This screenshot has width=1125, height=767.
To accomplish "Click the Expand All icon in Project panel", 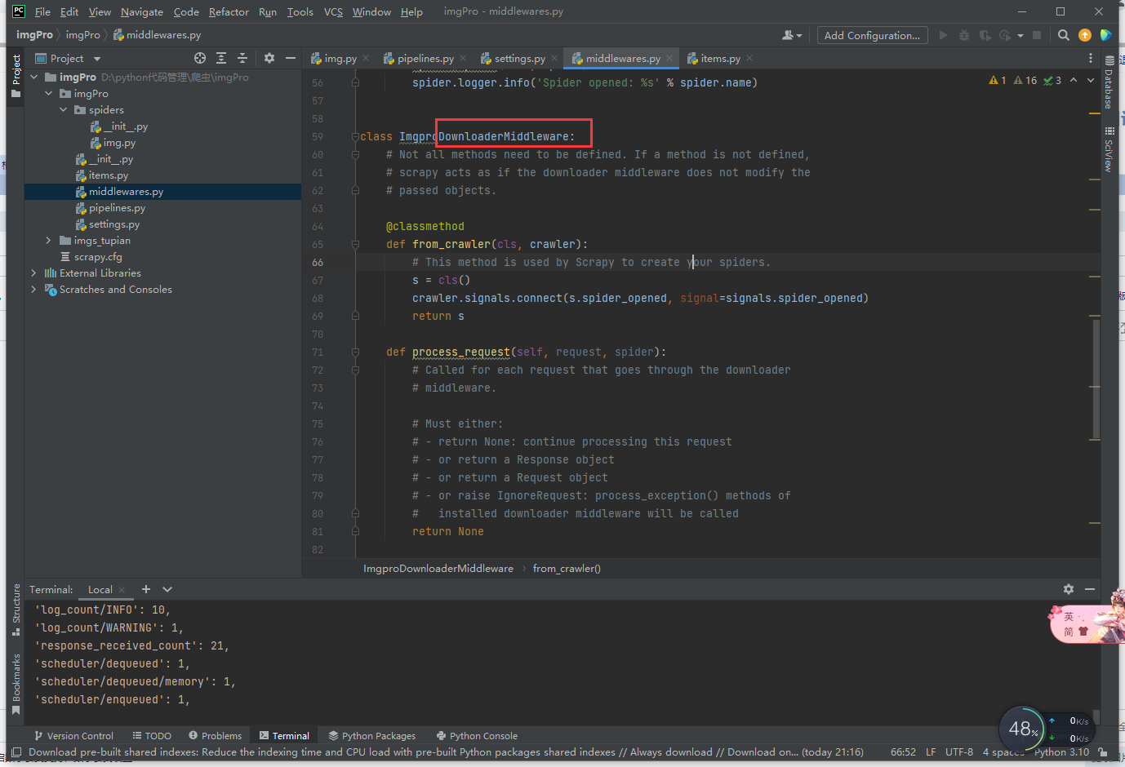I will click(x=221, y=58).
